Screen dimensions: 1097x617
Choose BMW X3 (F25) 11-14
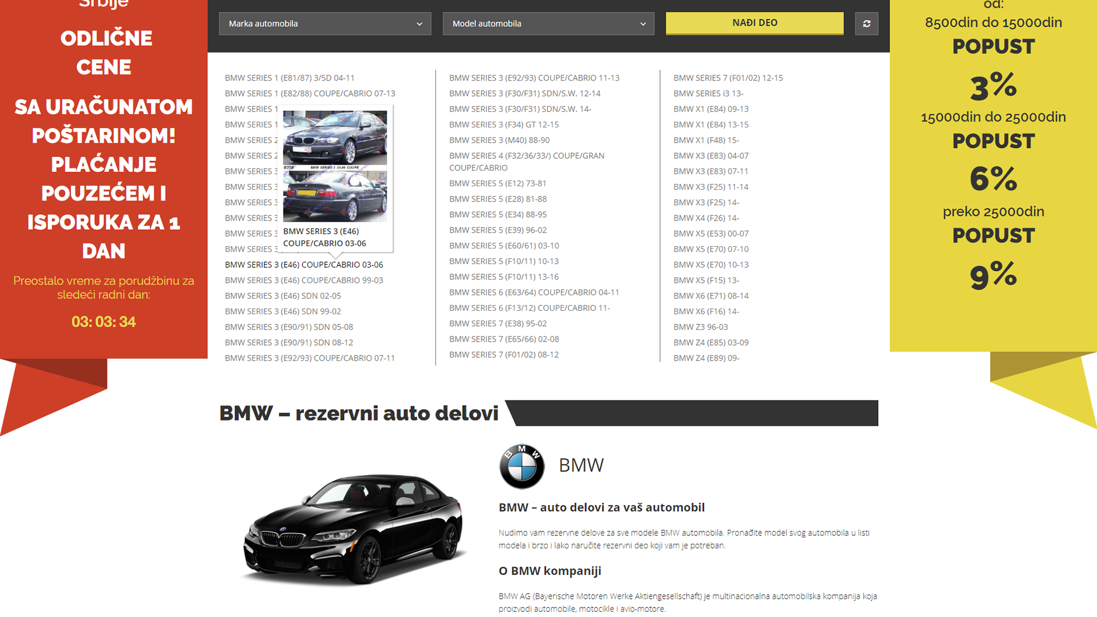(x=711, y=187)
